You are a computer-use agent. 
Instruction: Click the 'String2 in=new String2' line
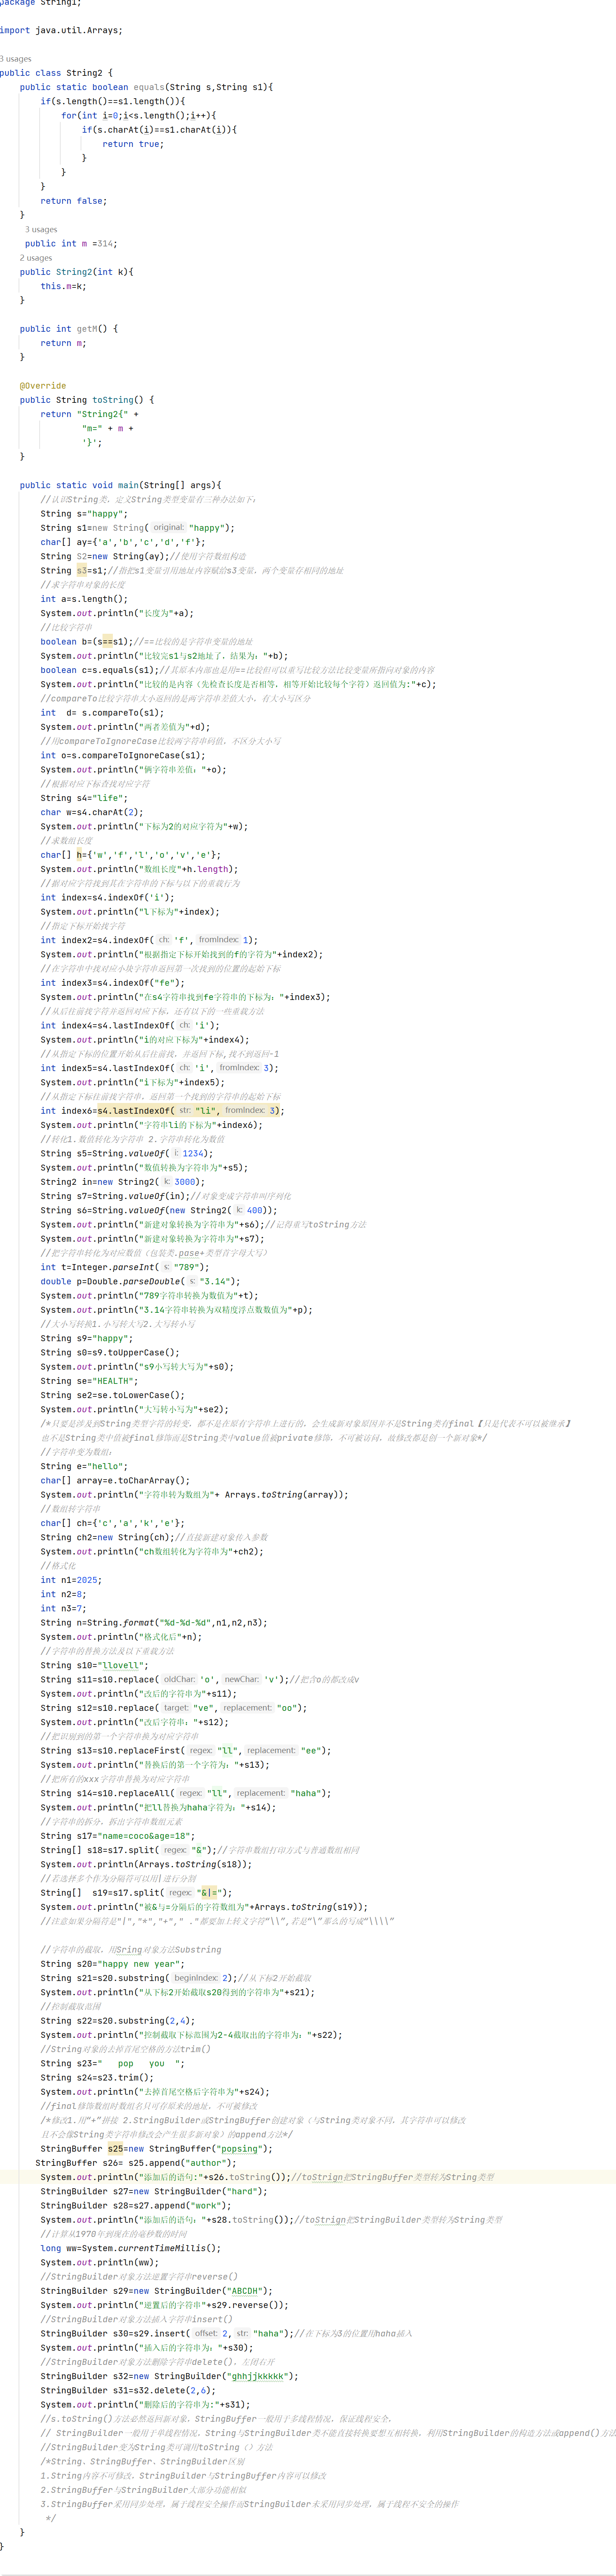coord(123,1181)
